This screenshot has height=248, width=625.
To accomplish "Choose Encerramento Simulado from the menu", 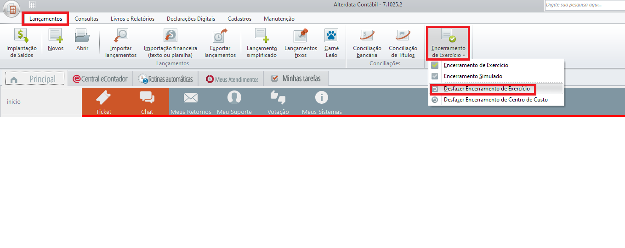I will click(x=496, y=76).
